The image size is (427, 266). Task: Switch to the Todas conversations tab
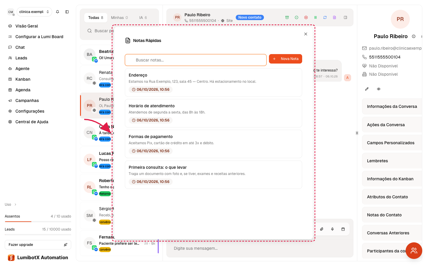(x=95, y=18)
